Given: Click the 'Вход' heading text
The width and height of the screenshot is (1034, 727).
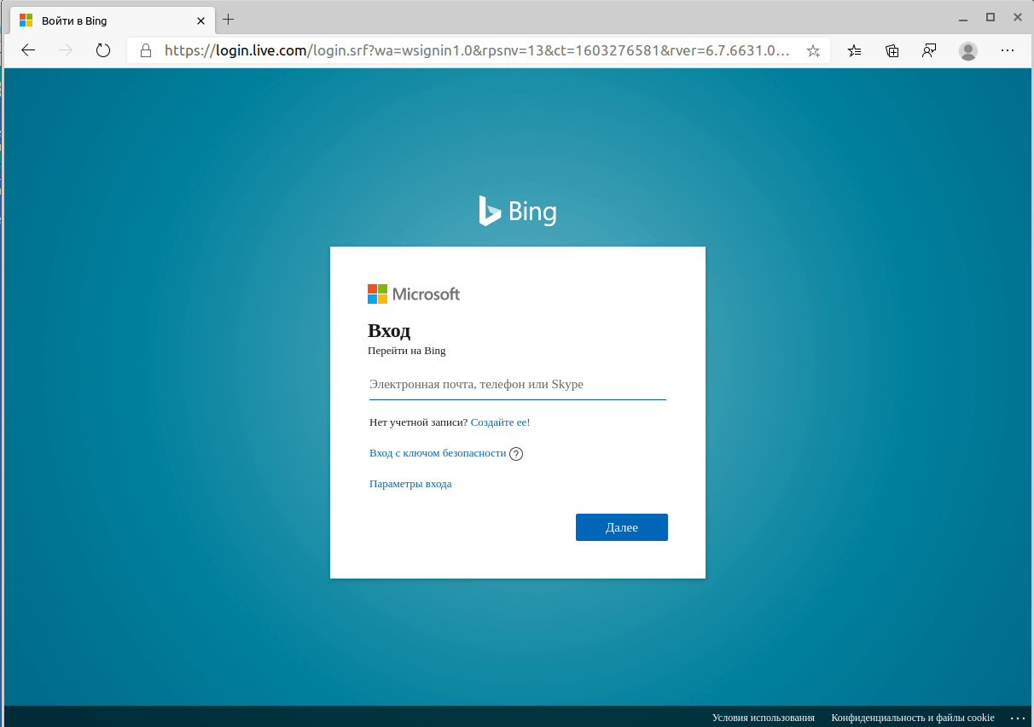Looking at the screenshot, I should [x=389, y=331].
